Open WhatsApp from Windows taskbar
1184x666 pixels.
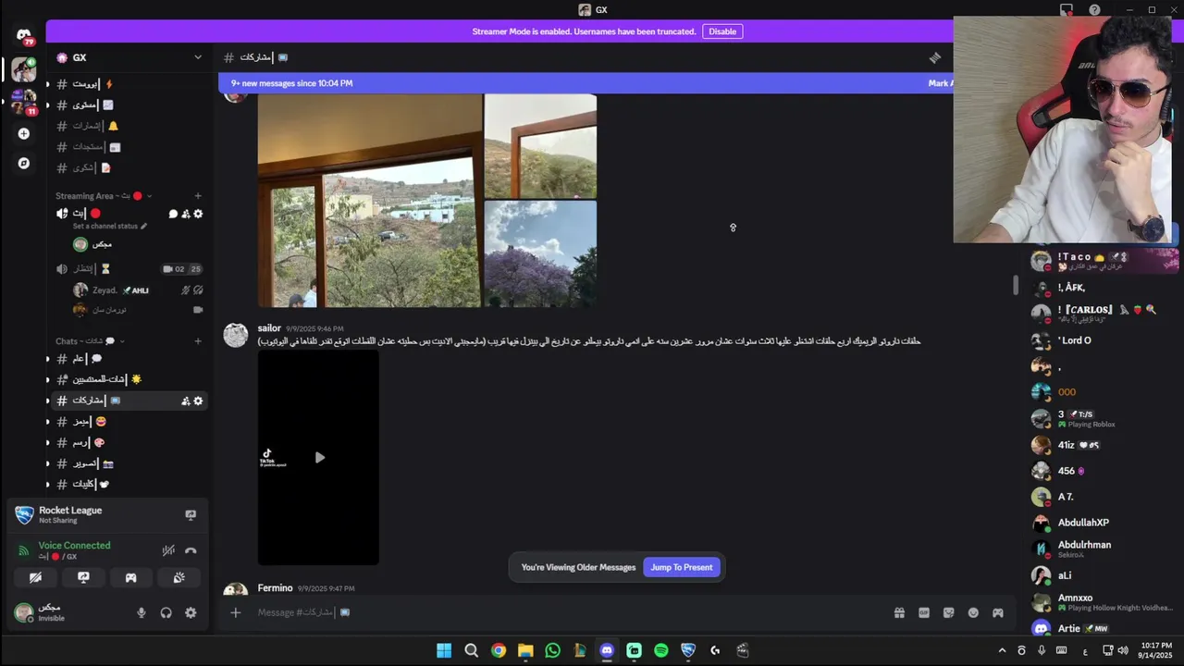point(552,650)
